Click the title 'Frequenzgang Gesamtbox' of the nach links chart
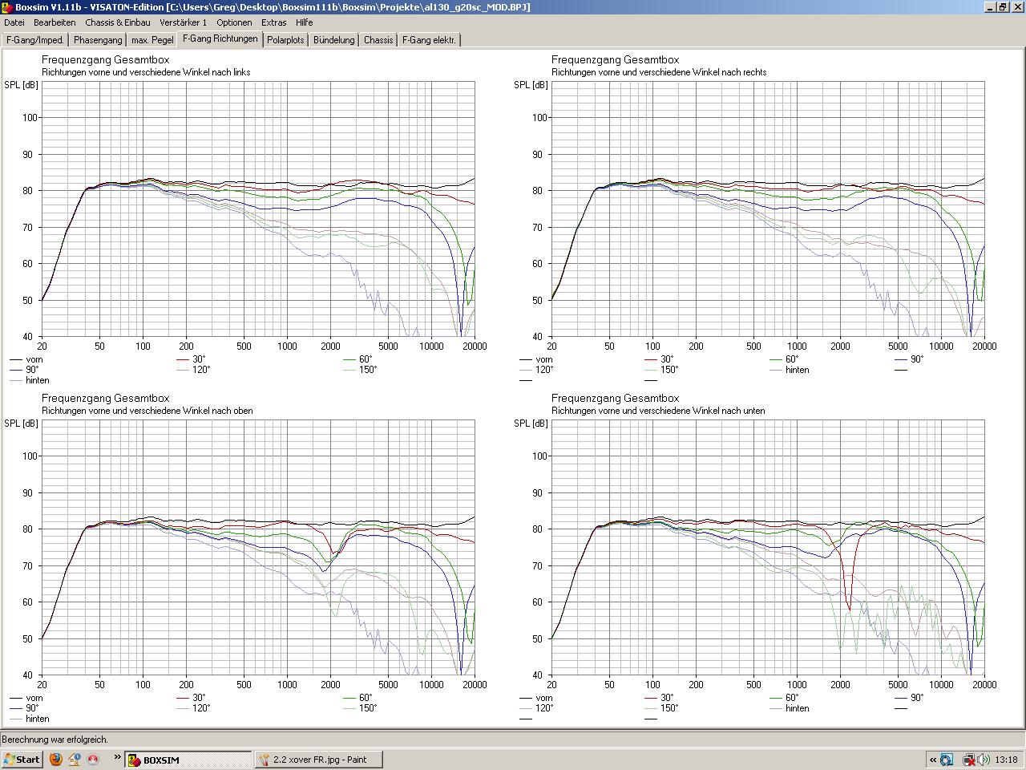 (x=105, y=60)
